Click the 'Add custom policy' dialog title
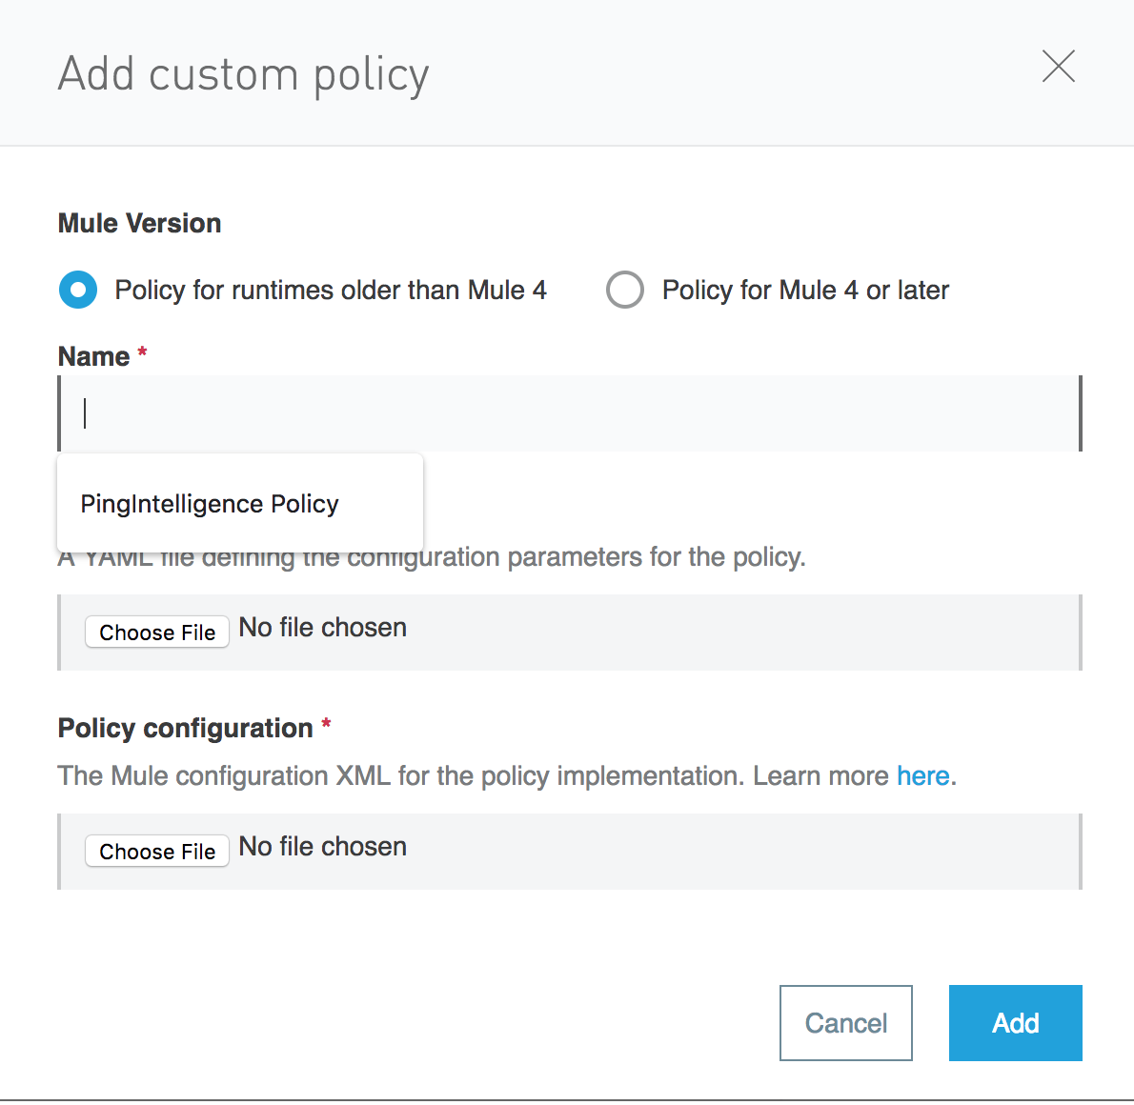 pyautogui.click(x=243, y=74)
